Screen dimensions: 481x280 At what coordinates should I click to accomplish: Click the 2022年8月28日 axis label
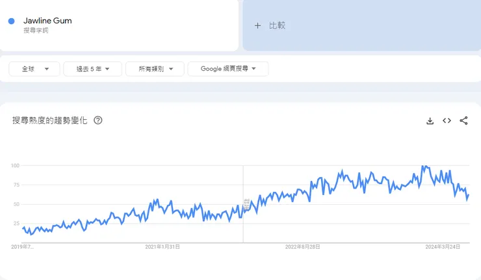302,247
